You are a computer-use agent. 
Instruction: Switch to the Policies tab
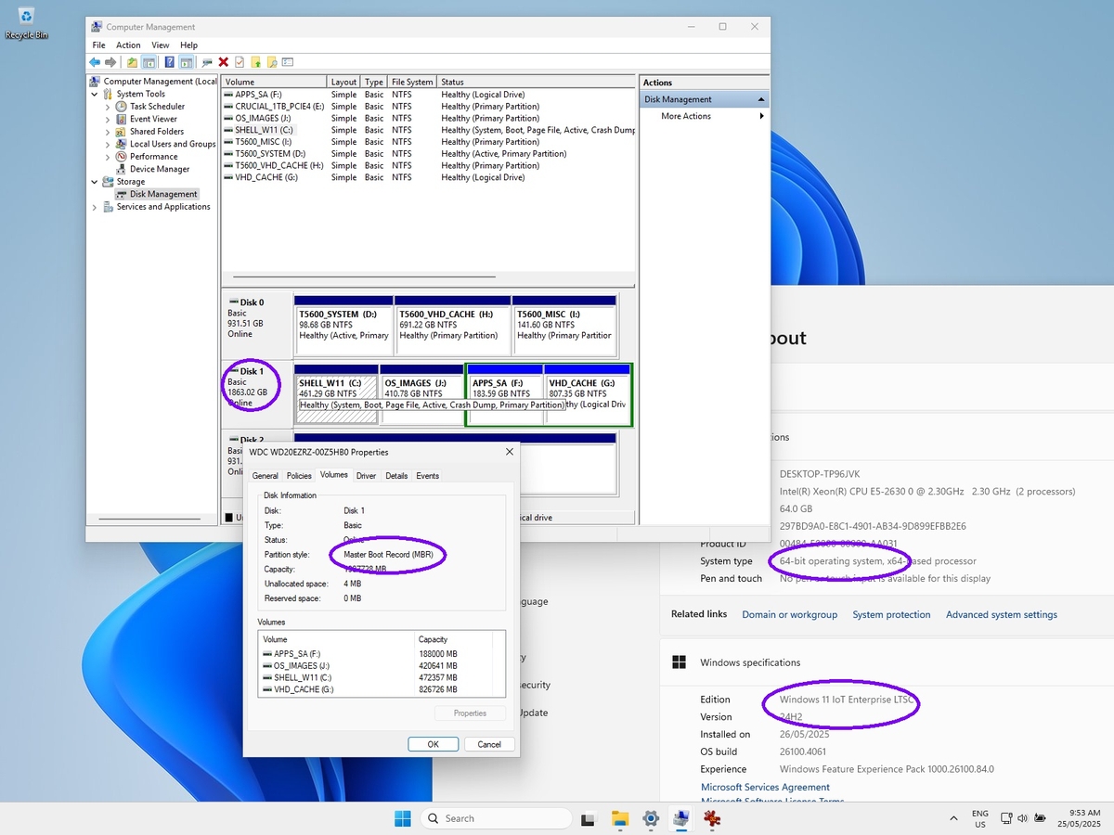tap(299, 476)
